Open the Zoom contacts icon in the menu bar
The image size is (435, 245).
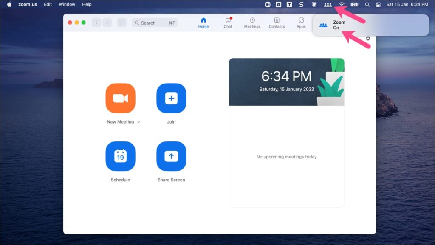[327, 4]
